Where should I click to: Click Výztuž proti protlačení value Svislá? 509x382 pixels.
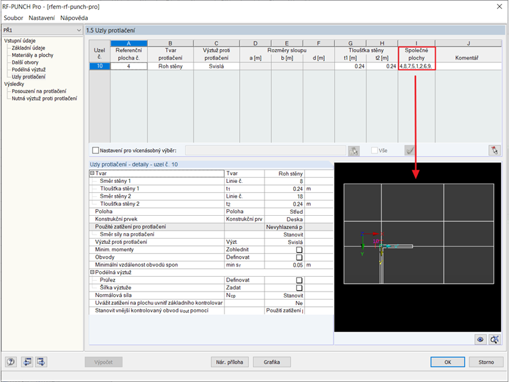pos(285,243)
